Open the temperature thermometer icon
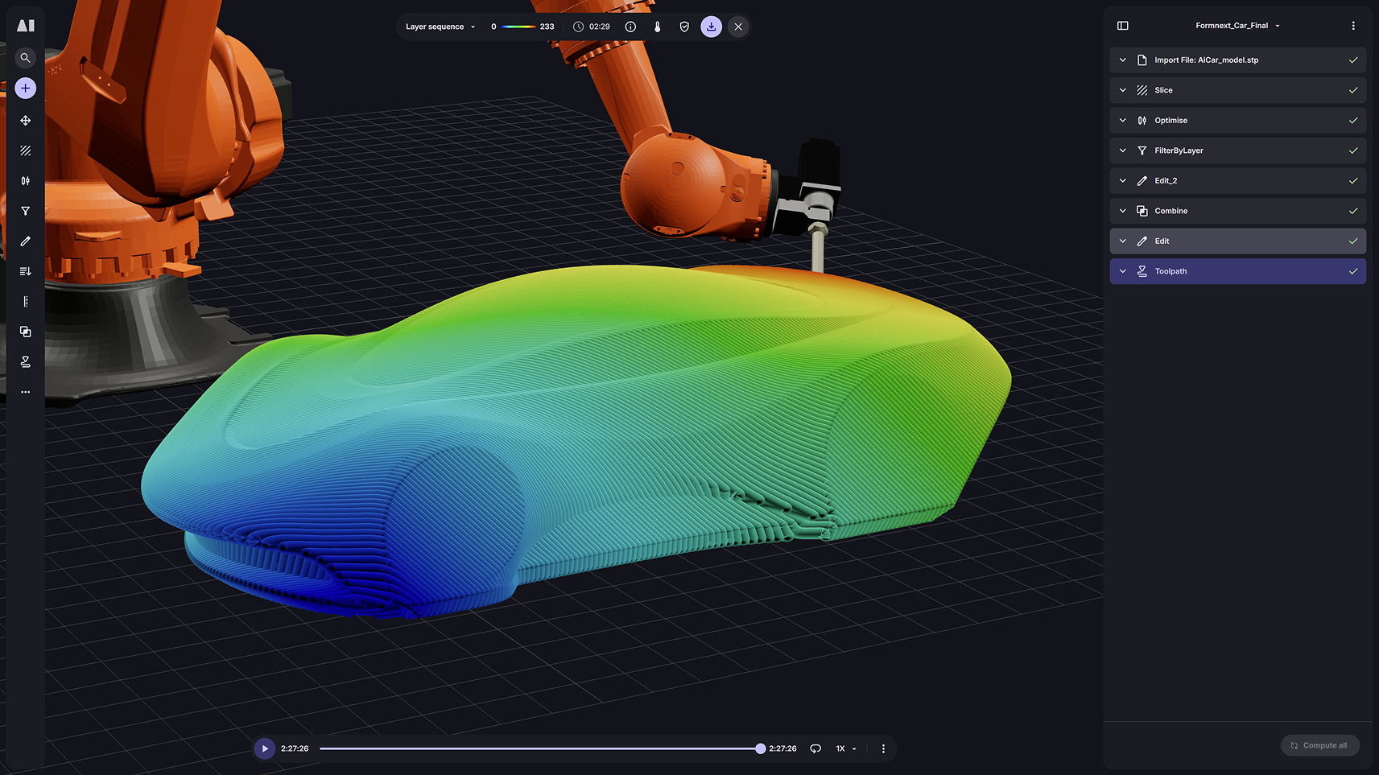The height and width of the screenshot is (775, 1379). [657, 27]
